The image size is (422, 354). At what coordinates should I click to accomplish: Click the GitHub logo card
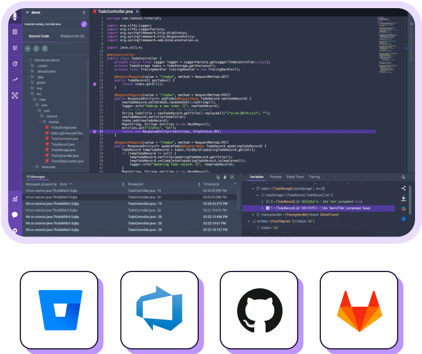[259, 310]
